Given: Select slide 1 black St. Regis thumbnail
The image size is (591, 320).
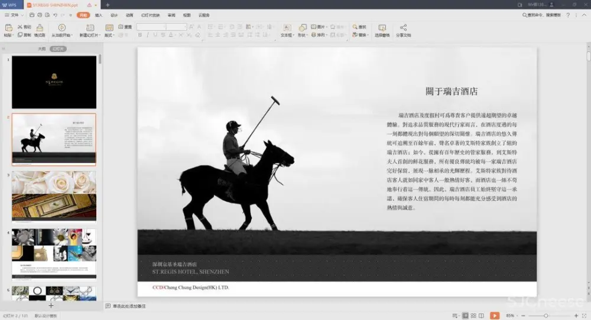Looking at the screenshot, I should tap(54, 82).
